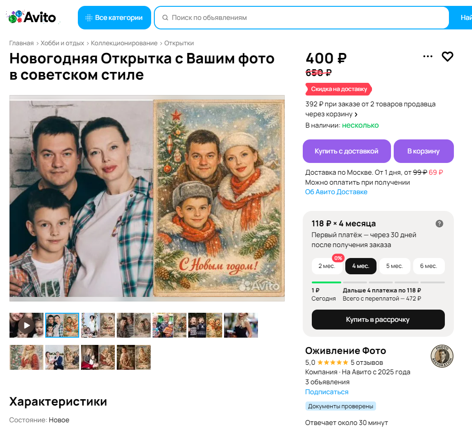Viewport: 472px width, 430px height.
Task: Open Об Авито Доставке link
Action: [x=336, y=192]
